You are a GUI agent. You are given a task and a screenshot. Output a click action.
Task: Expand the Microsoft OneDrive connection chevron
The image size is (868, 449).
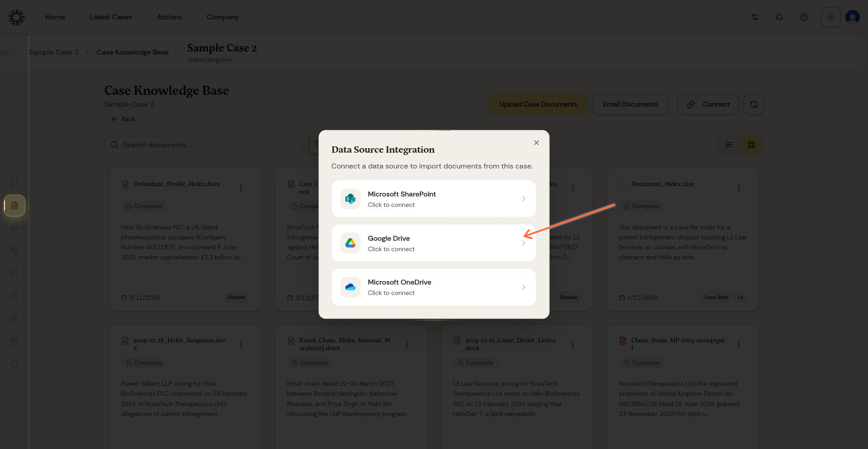click(524, 287)
